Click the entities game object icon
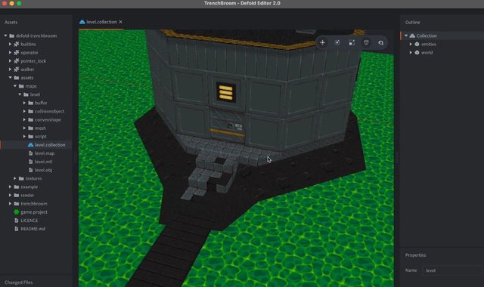The height and width of the screenshot is (287, 484). click(x=417, y=44)
